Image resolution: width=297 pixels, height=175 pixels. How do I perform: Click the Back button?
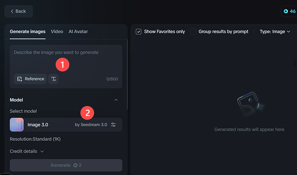(19, 11)
